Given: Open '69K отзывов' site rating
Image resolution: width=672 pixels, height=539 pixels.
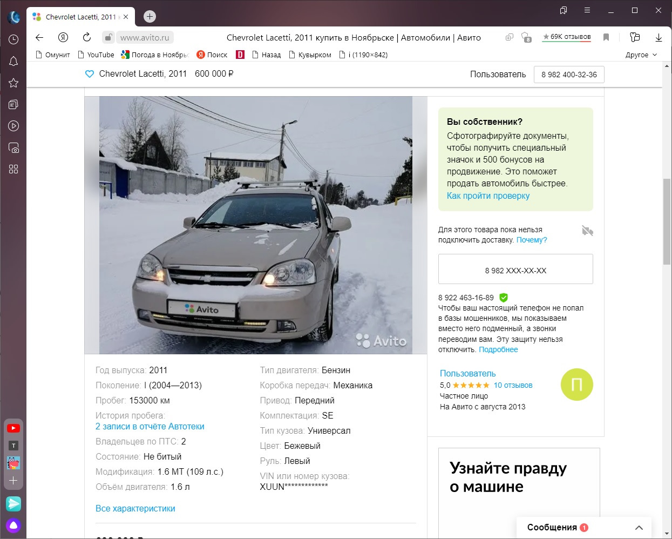Looking at the screenshot, I should pyautogui.click(x=567, y=37).
